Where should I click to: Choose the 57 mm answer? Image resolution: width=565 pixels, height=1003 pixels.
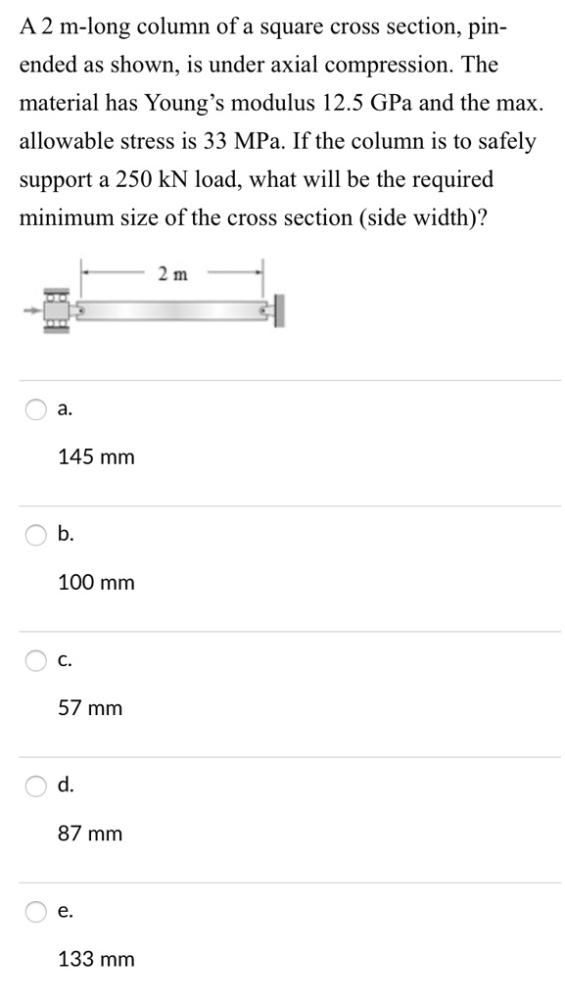tap(91, 707)
